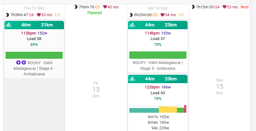The image size is (256, 131).
Task: Click the green Planned label on Friday
Action: coord(94,13)
